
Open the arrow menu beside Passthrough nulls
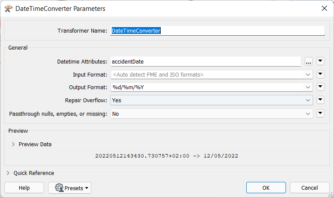[x=320, y=114]
